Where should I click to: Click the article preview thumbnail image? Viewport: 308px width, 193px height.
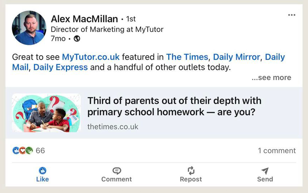[46, 113]
